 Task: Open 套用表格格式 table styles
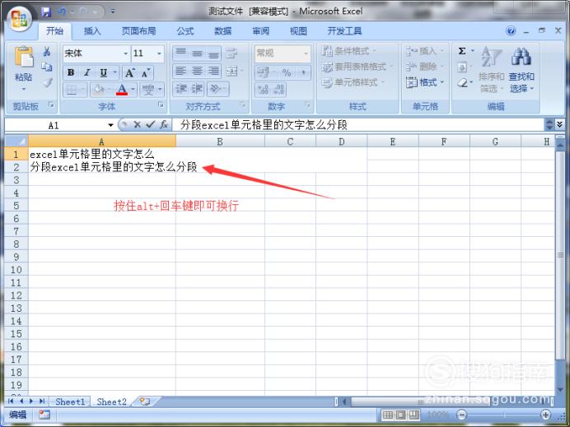coord(357,67)
